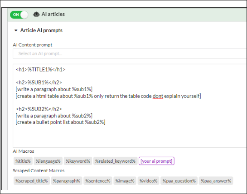Image resolution: width=247 pixels, height=194 pixels.
Task: Click the Article AI prompts heading text
Action: pyautogui.click(x=41, y=30)
